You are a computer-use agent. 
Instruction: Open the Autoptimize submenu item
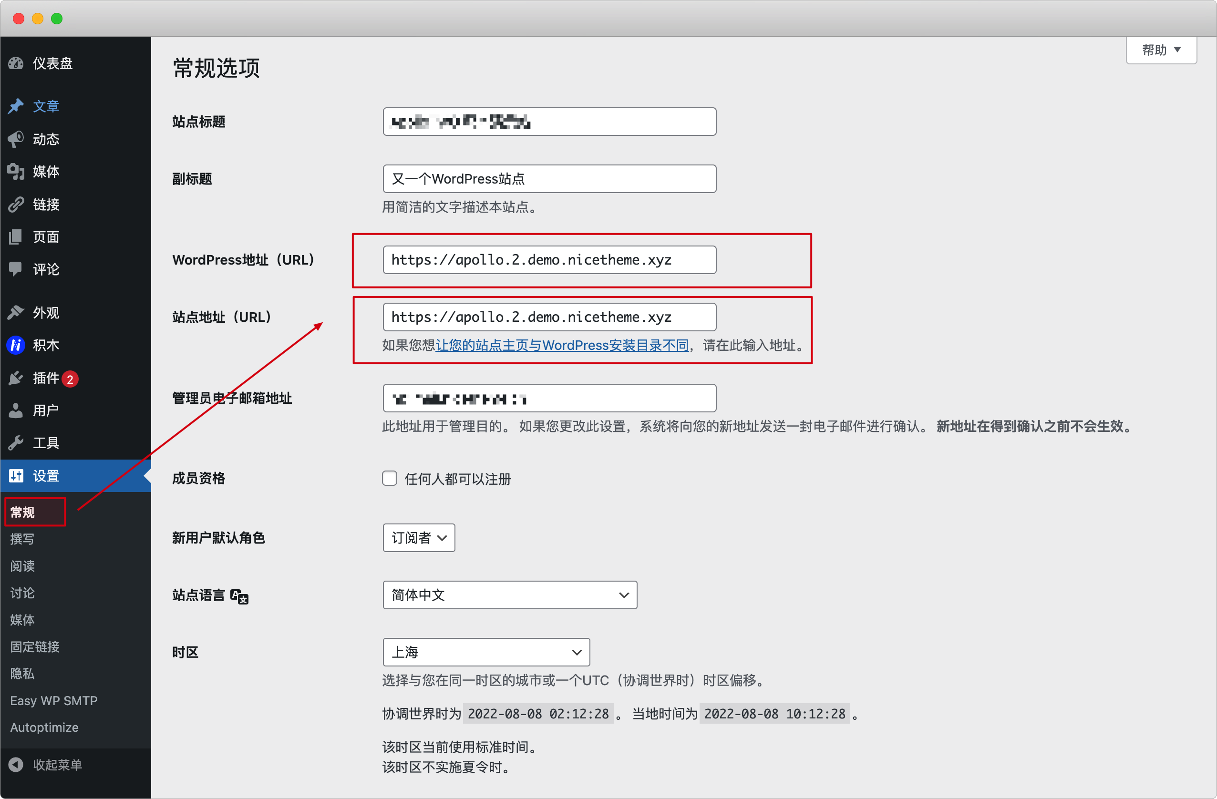44,727
